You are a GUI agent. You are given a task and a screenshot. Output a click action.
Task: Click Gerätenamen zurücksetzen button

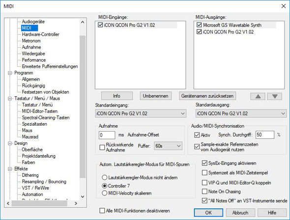pos(207,96)
